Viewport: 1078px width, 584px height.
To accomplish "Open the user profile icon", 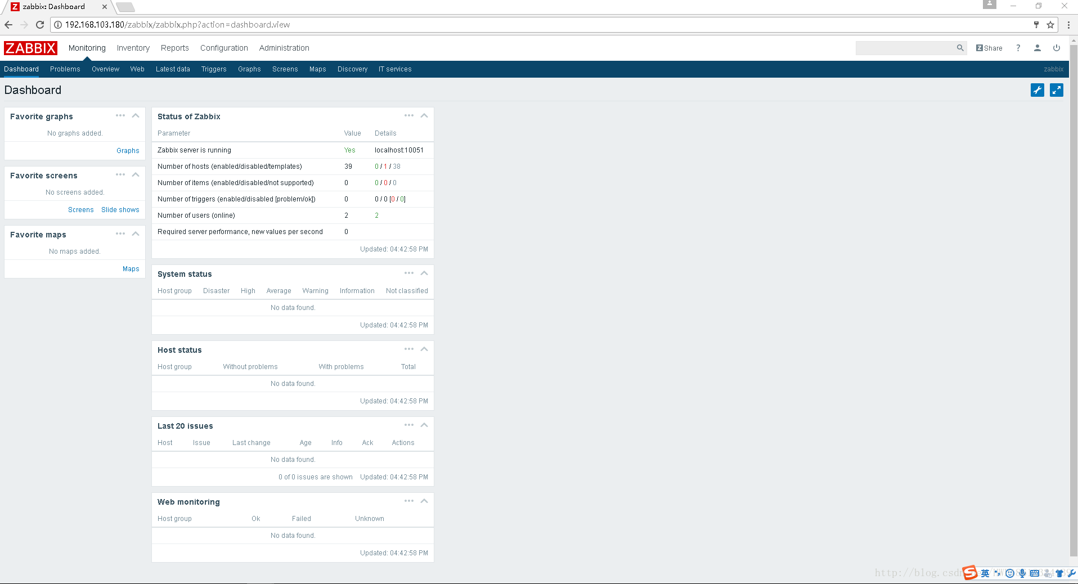I will click(1037, 48).
